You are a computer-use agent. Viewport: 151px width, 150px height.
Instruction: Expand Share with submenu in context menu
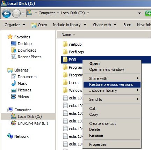click(112, 78)
